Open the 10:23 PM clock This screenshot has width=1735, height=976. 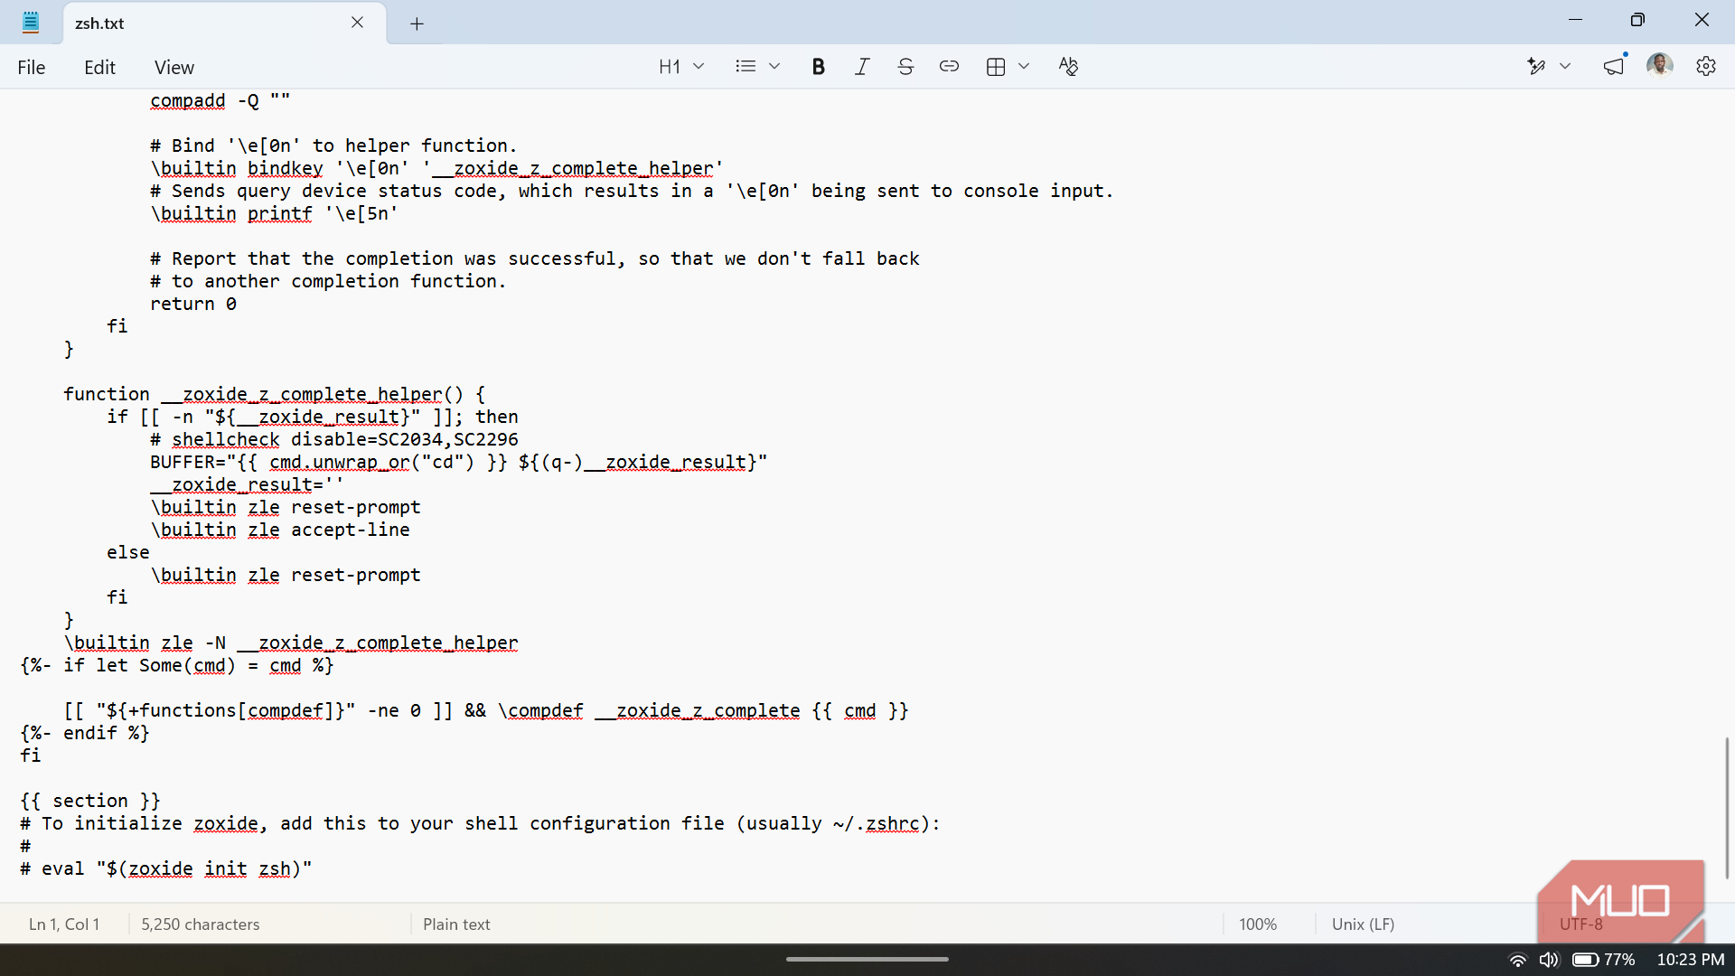pyautogui.click(x=1690, y=960)
